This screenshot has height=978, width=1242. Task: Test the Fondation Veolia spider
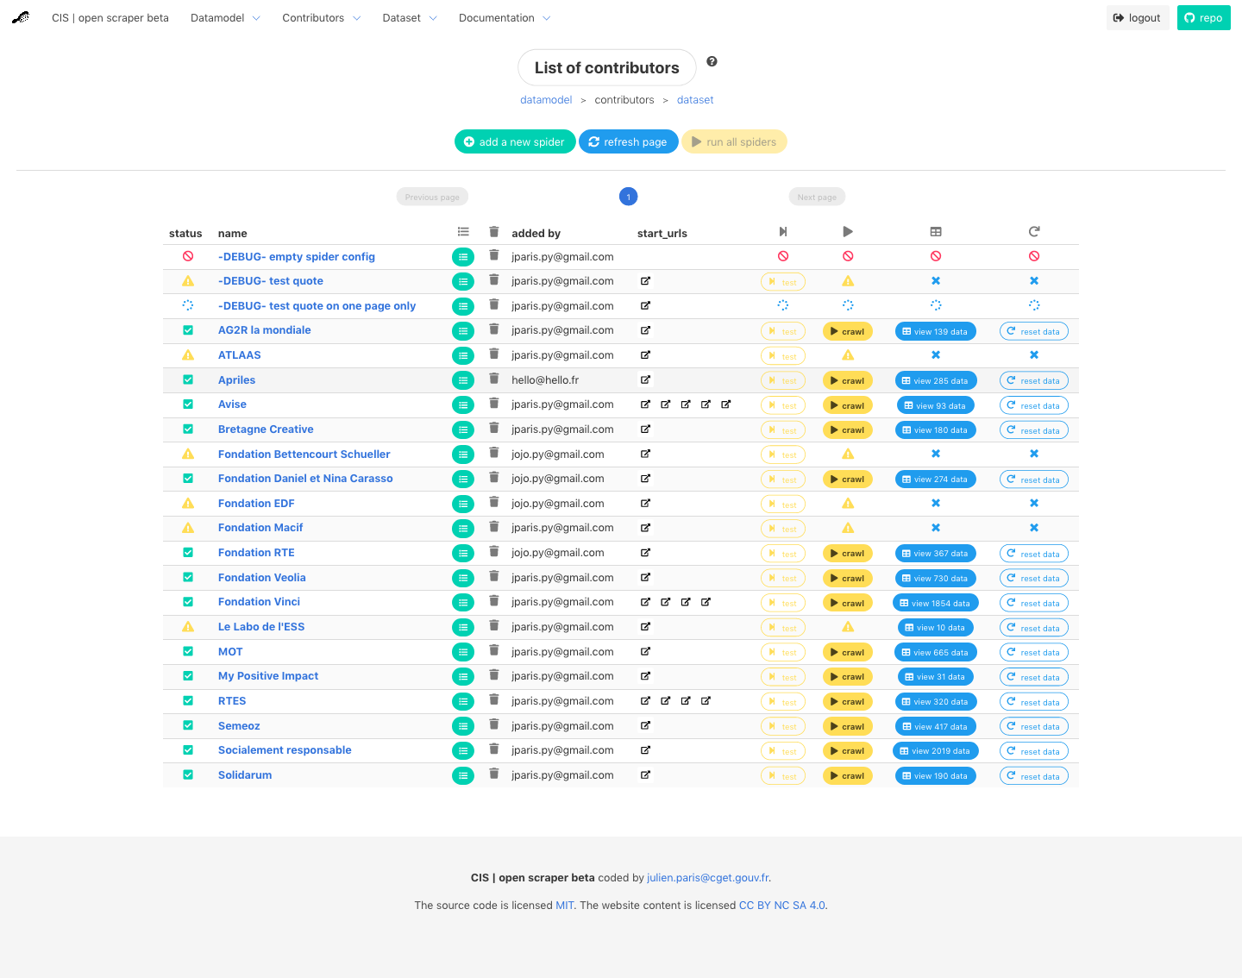coord(783,578)
